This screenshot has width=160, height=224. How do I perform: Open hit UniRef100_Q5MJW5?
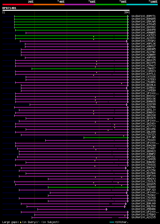click(x=143, y=22)
